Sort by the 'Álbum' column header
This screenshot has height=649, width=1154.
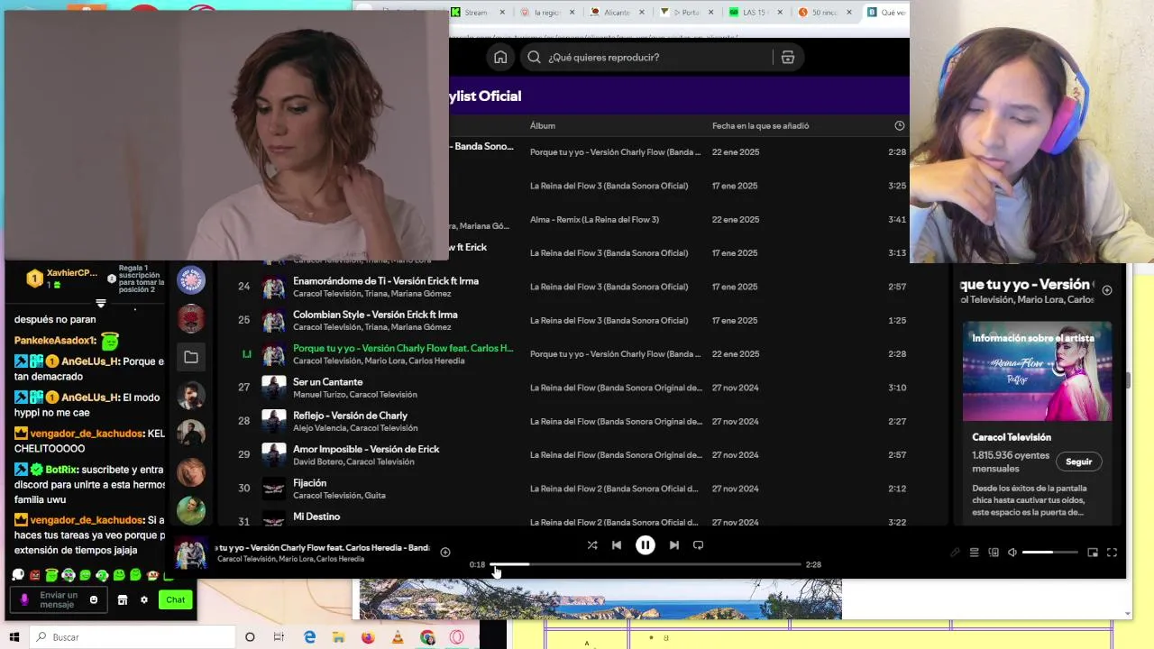tap(543, 126)
